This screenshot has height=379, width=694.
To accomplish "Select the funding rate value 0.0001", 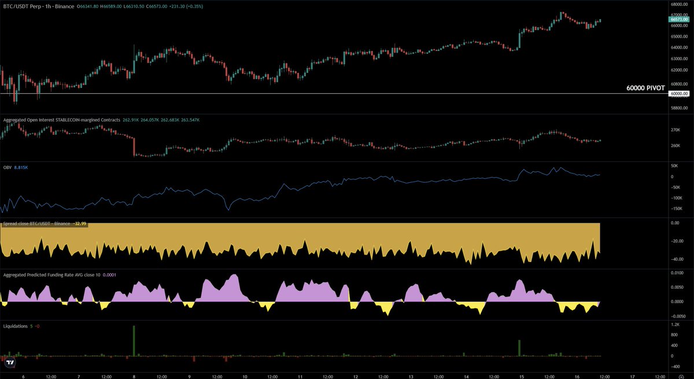I will coord(109,275).
